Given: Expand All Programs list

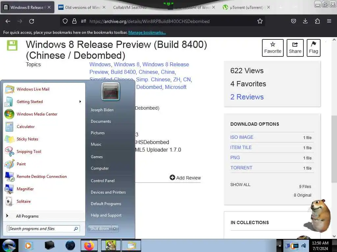Looking at the screenshot, I should click(x=27, y=216).
